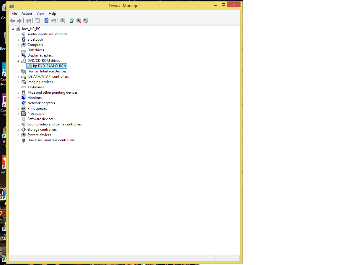Open the View menu
The width and height of the screenshot is (340, 265).
tap(40, 14)
